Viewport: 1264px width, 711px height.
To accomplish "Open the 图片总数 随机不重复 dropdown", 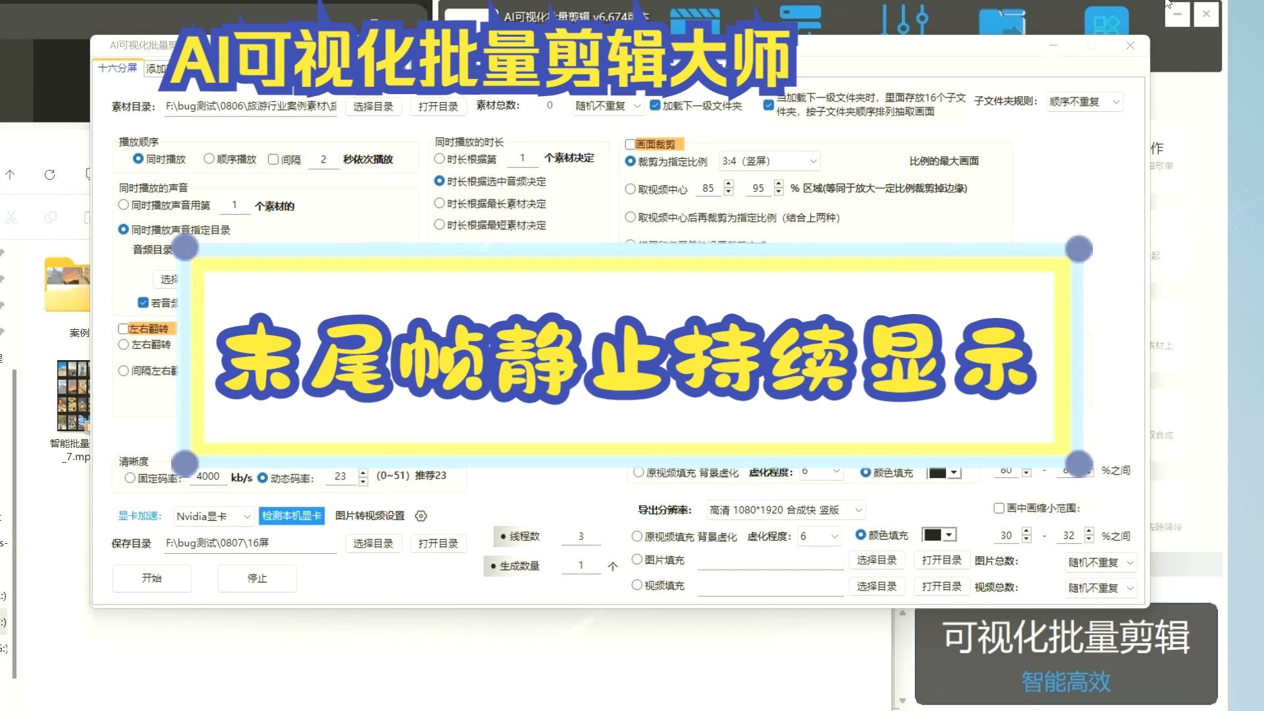I will 1101,563.
